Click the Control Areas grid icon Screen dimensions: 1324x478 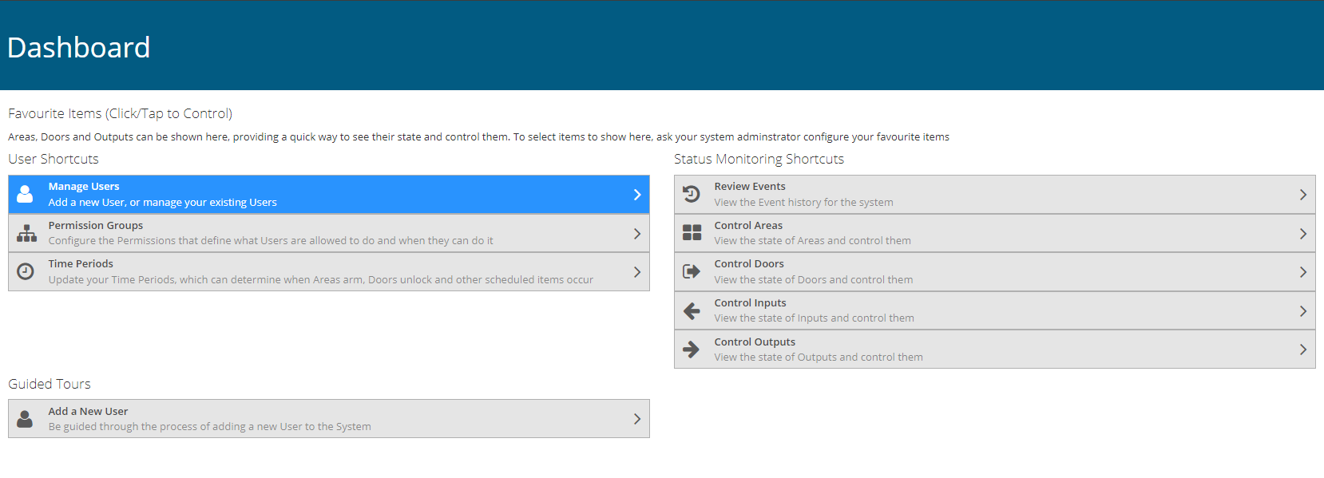tap(692, 233)
